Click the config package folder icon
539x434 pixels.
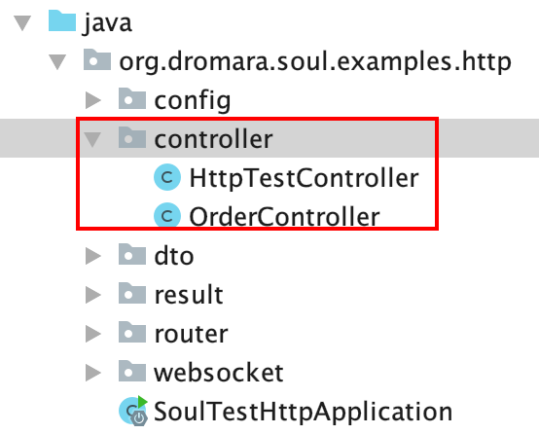coord(132,98)
